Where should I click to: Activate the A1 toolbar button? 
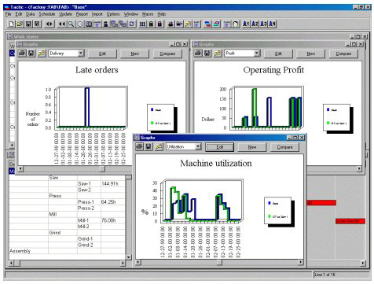pos(246,24)
